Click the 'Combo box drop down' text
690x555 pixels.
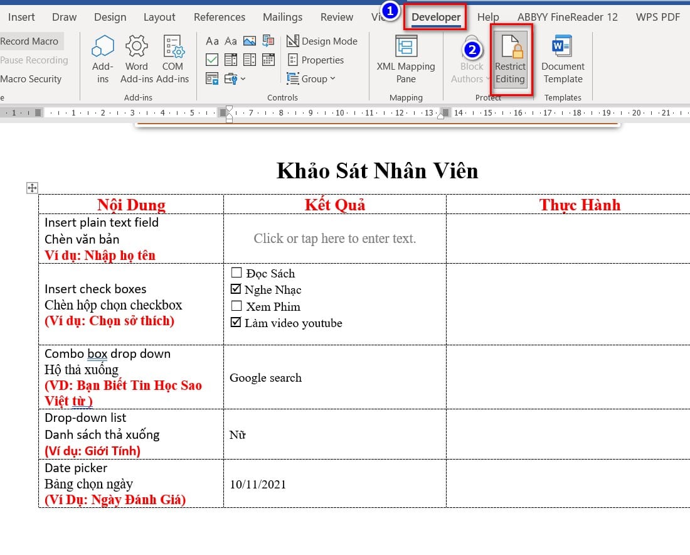[107, 353]
